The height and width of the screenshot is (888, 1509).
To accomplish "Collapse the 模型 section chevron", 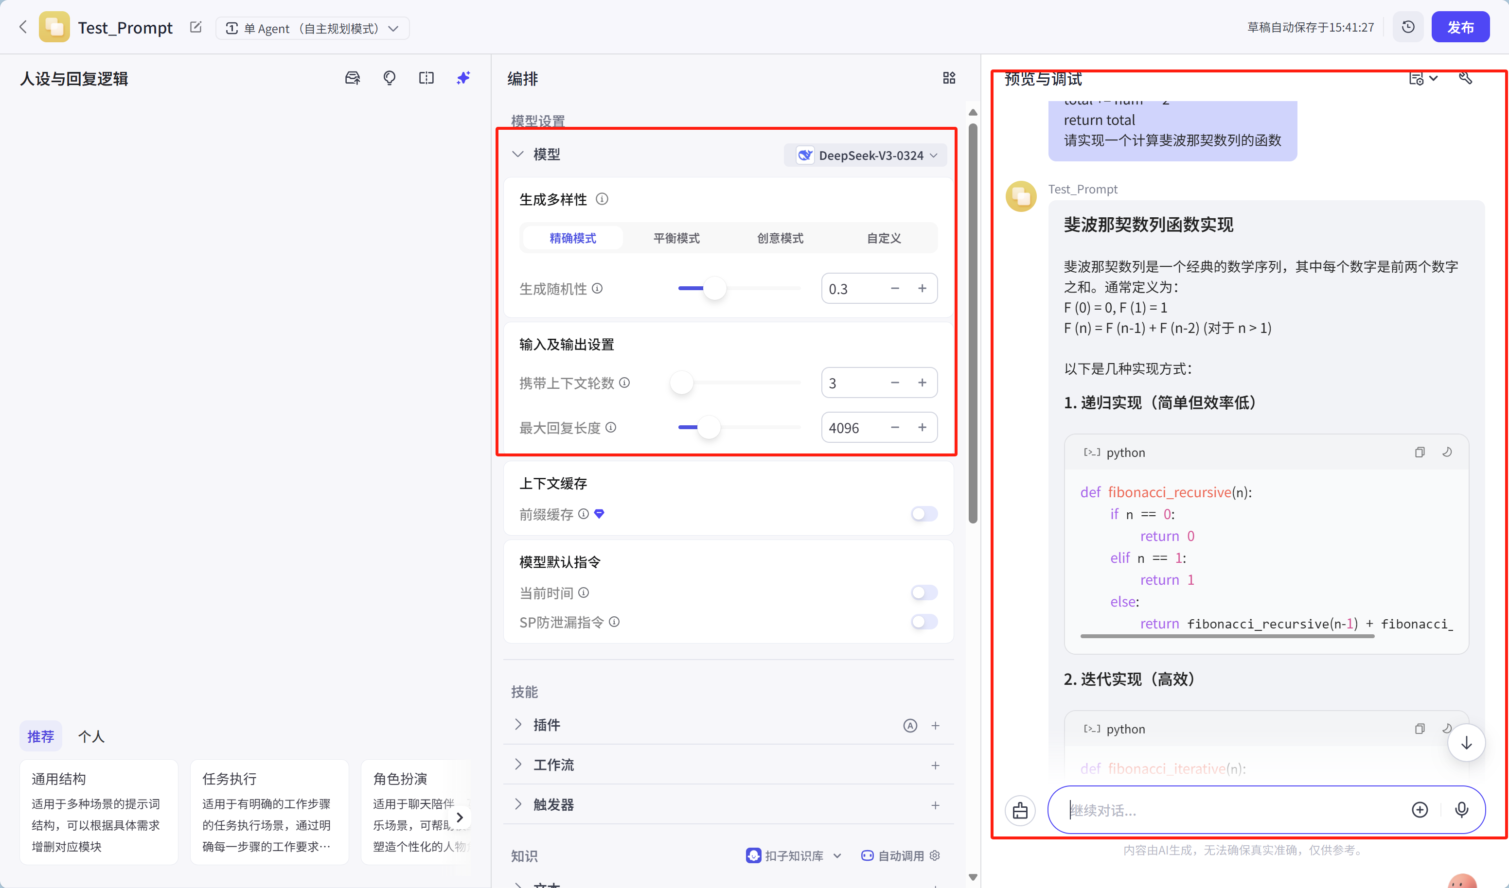I will click(x=517, y=154).
